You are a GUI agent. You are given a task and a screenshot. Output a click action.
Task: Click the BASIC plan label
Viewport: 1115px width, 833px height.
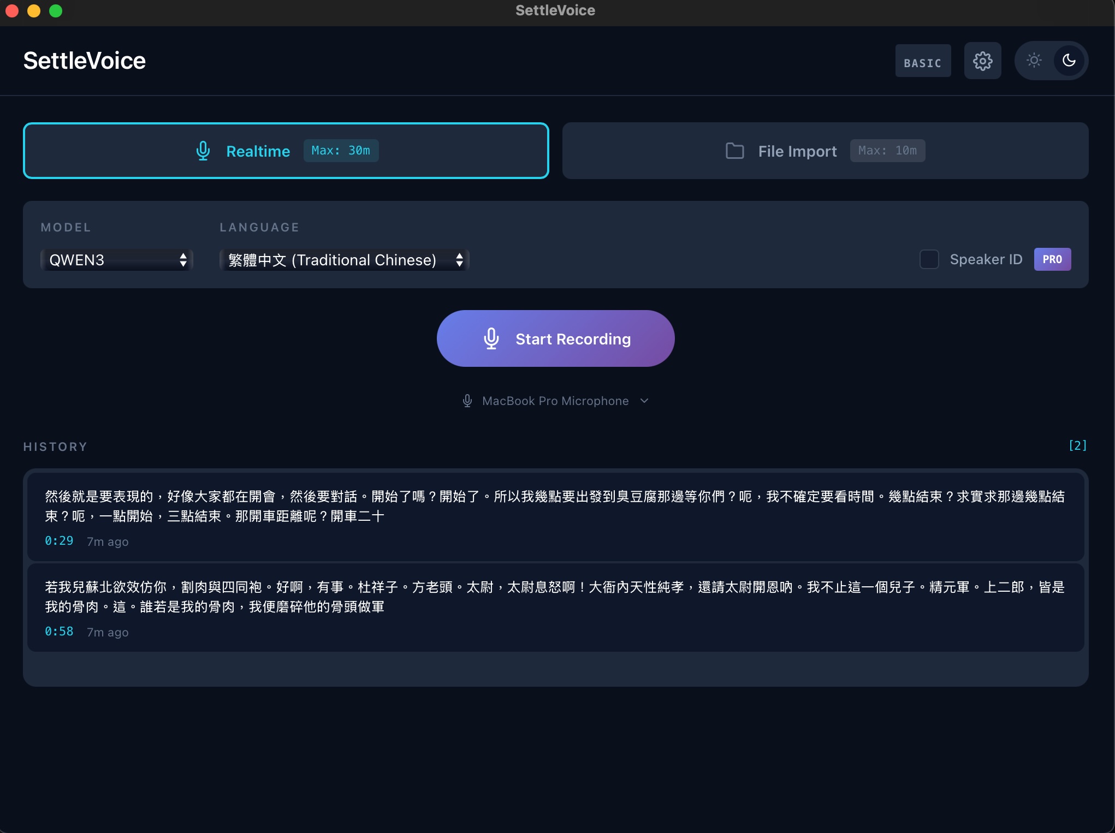(922, 61)
